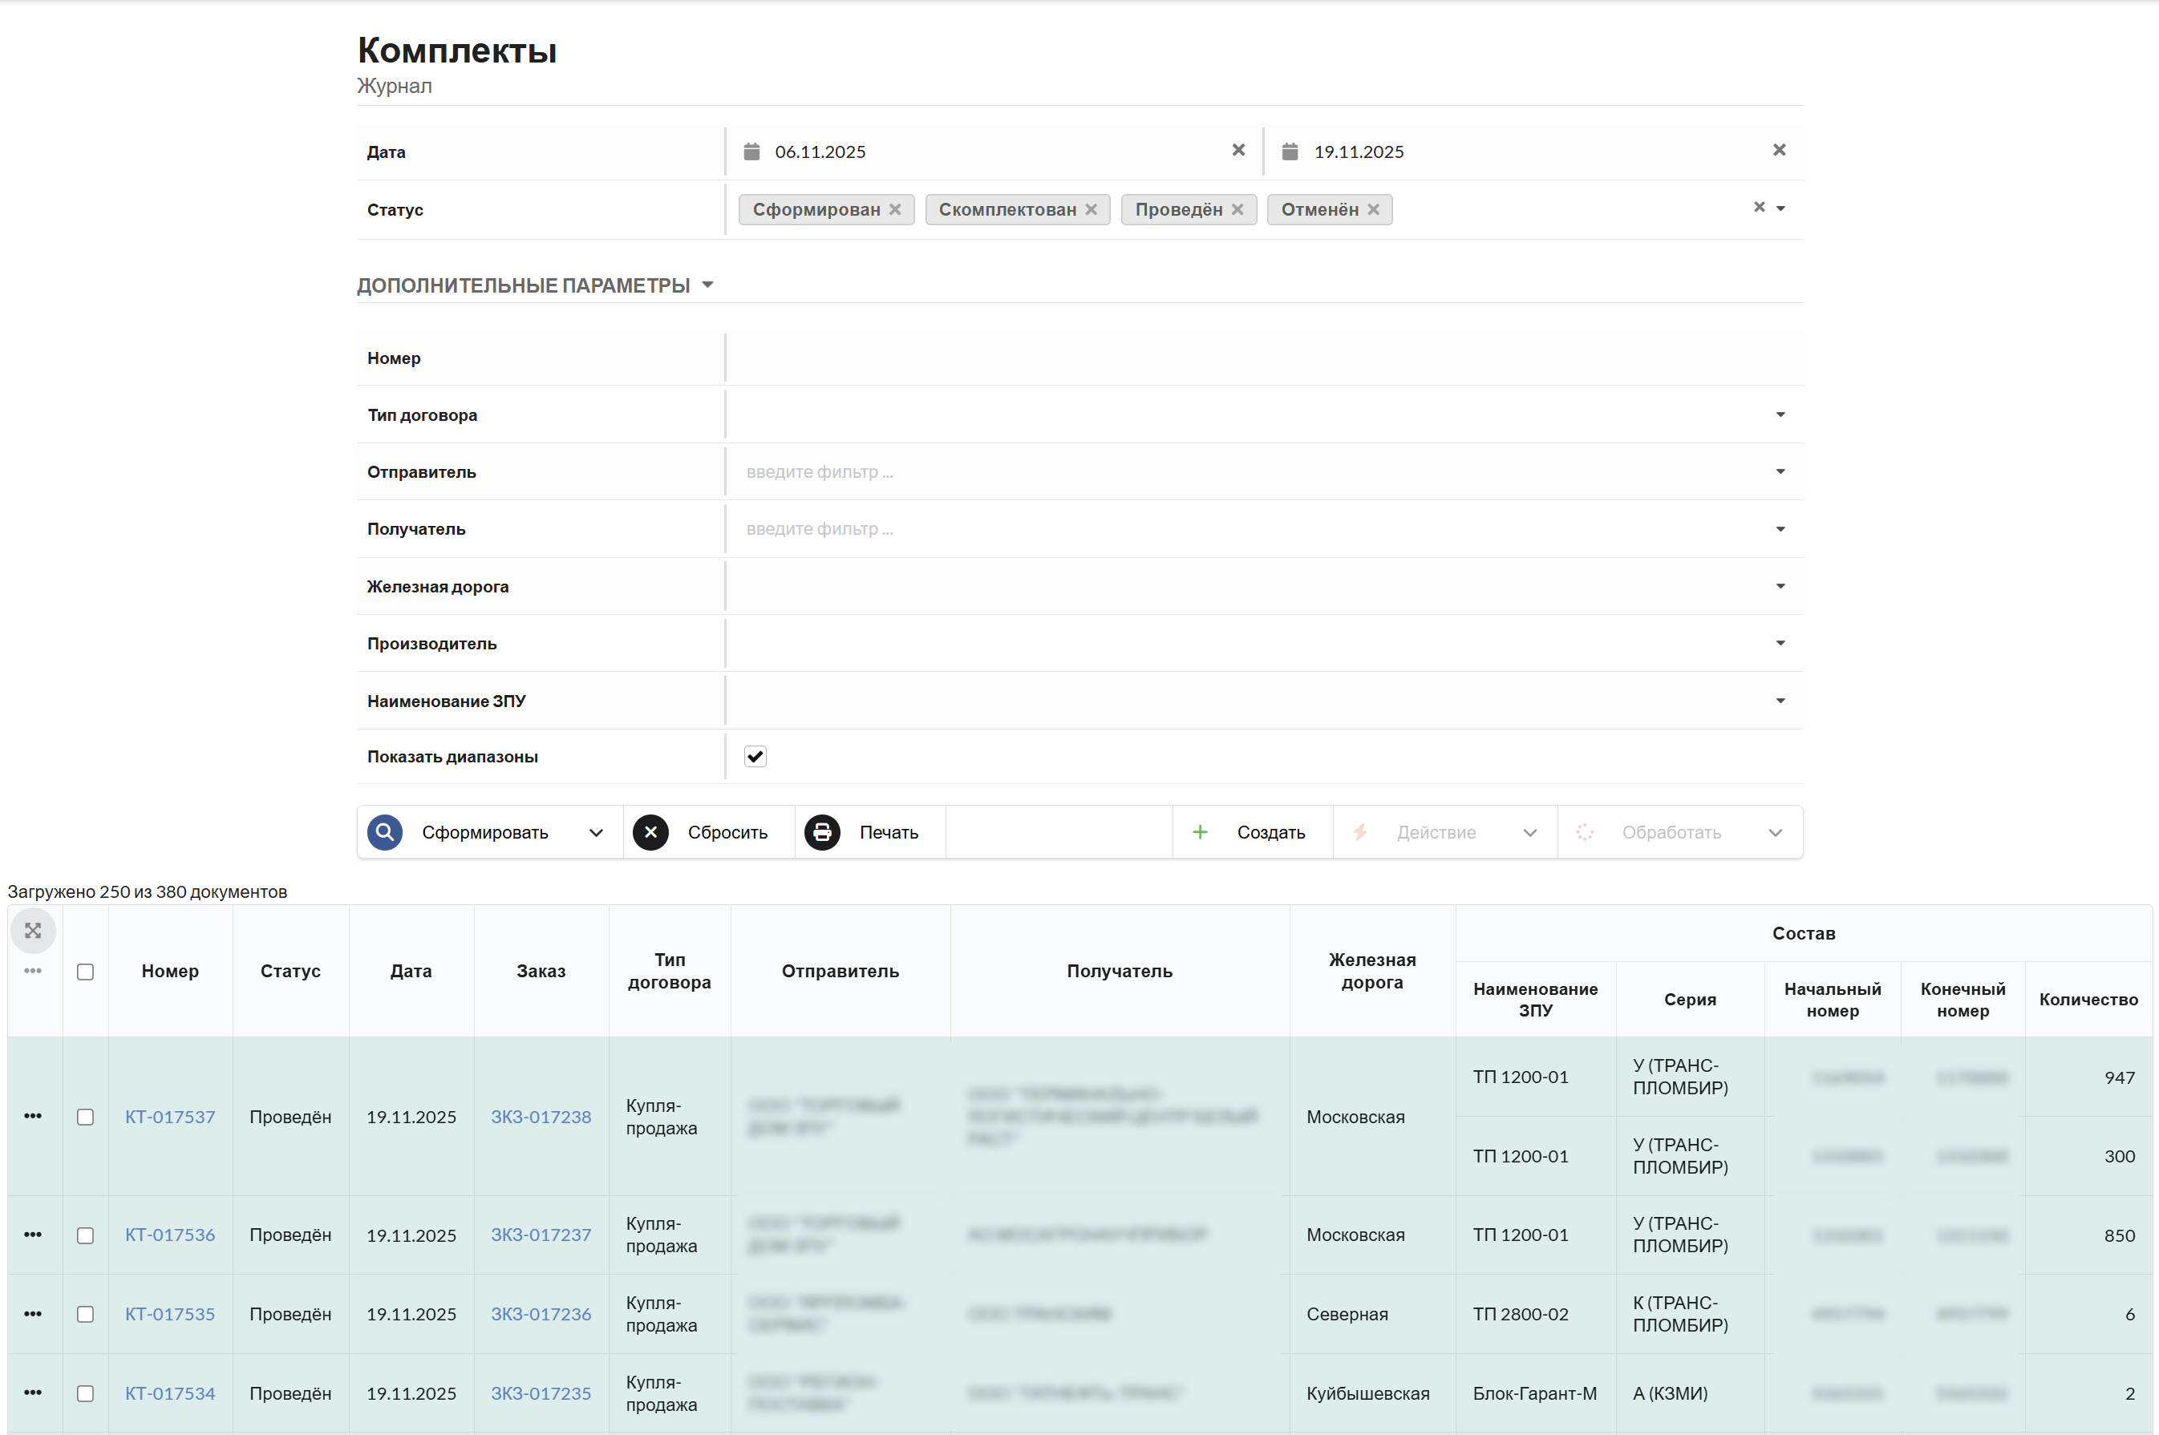Remove the Проведён status tag
Screen dimensions: 2159x1435
(1237, 209)
